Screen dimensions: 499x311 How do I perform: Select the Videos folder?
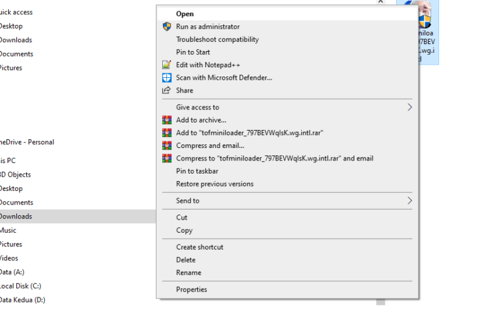click(x=9, y=258)
